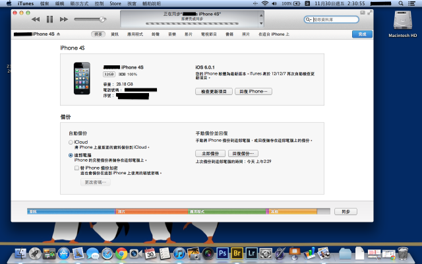Switch to the 書籍 tab

pyautogui.click(x=229, y=34)
